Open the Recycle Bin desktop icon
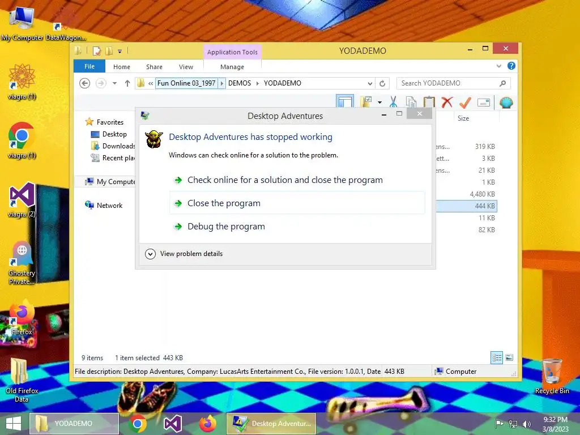This screenshot has width=580, height=435. pos(552,377)
